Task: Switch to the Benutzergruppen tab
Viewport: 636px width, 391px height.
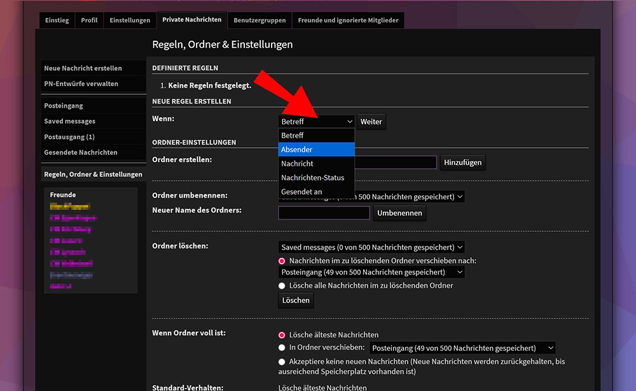Action: coord(259,20)
